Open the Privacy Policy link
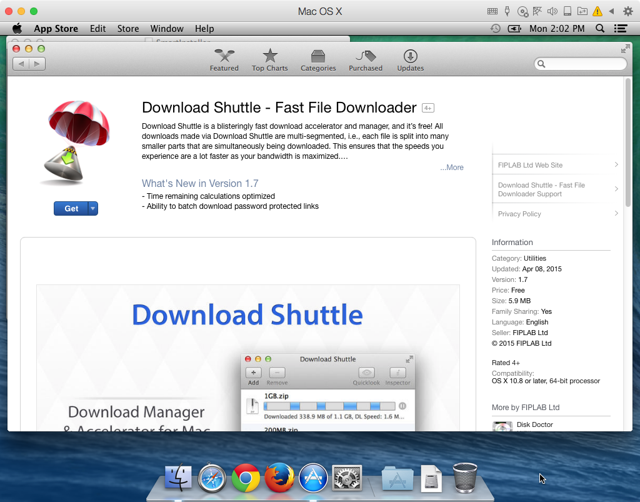Viewport: 640px width, 502px height. pos(519,214)
